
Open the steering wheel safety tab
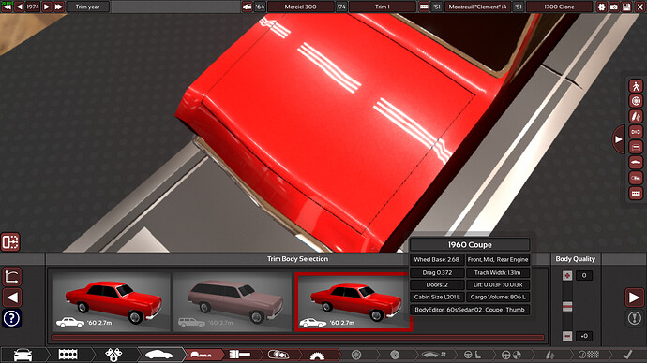[511, 355]
